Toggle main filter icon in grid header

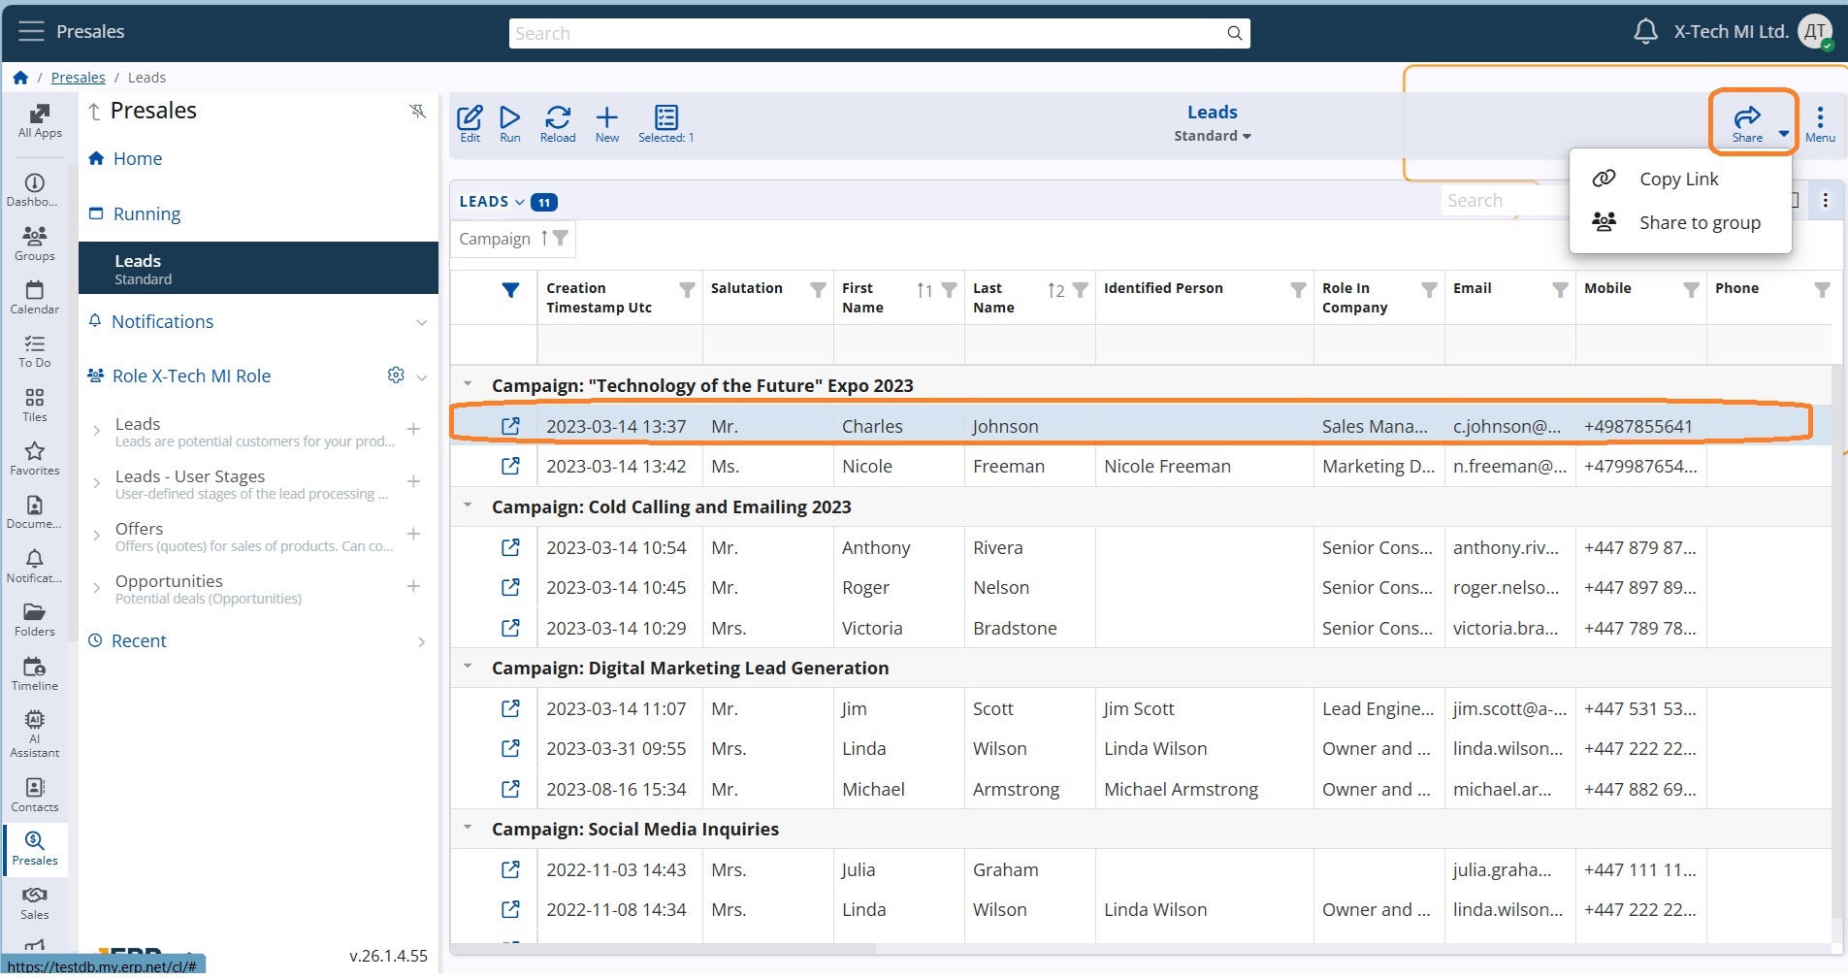tap(510, 290)
